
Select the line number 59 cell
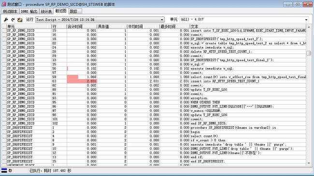pos(59,77)
